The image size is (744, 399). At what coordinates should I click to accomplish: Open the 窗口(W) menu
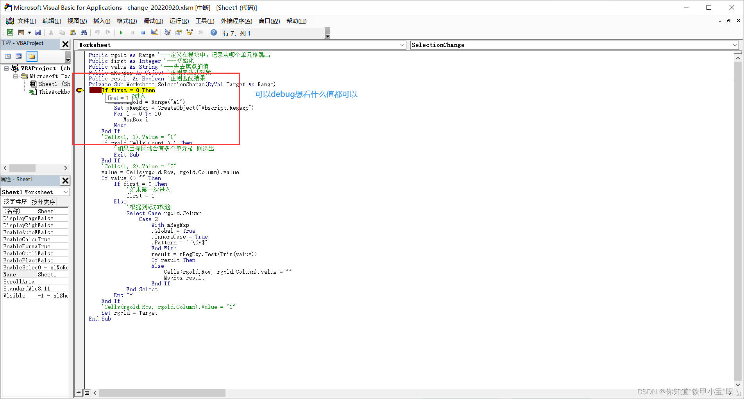point(269,21)
